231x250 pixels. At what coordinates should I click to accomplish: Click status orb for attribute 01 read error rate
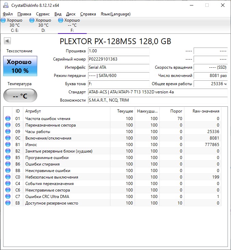tap(8, 118)
